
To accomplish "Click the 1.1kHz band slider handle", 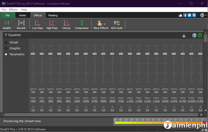I will pyautogui.click(x=130, y=54).
